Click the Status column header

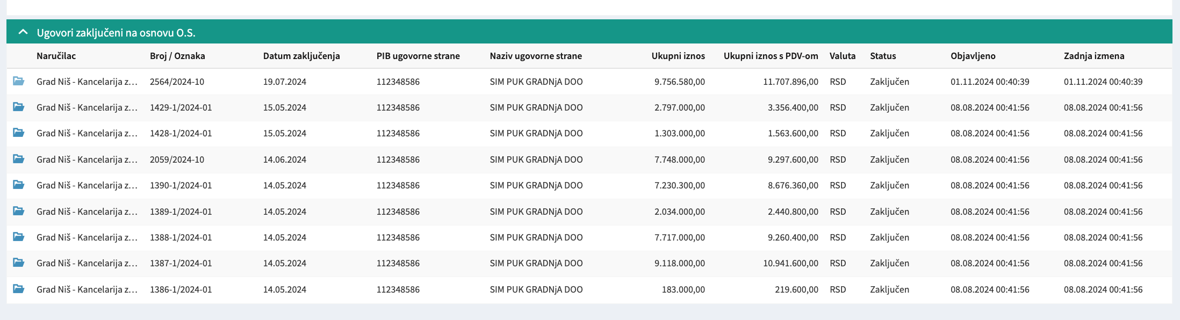click(883, 56)
